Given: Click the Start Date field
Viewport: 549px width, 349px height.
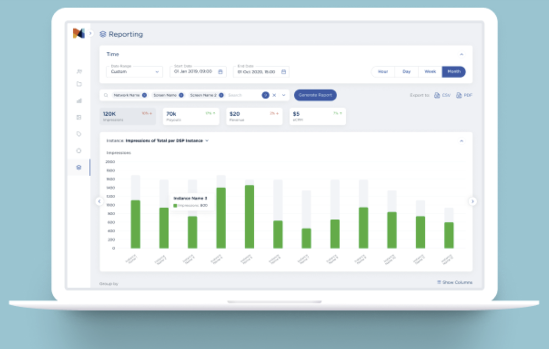Looking at the screenshot, I should click(198, 71).
